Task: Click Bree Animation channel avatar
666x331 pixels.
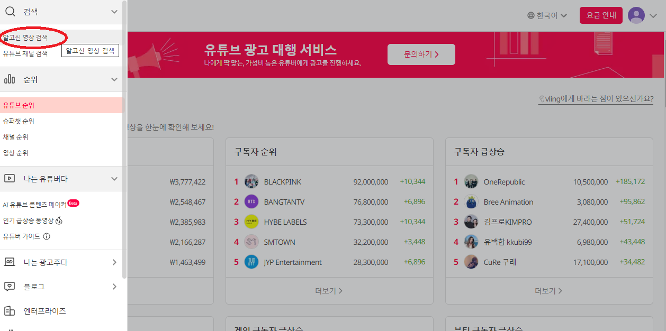Action: 471,202
